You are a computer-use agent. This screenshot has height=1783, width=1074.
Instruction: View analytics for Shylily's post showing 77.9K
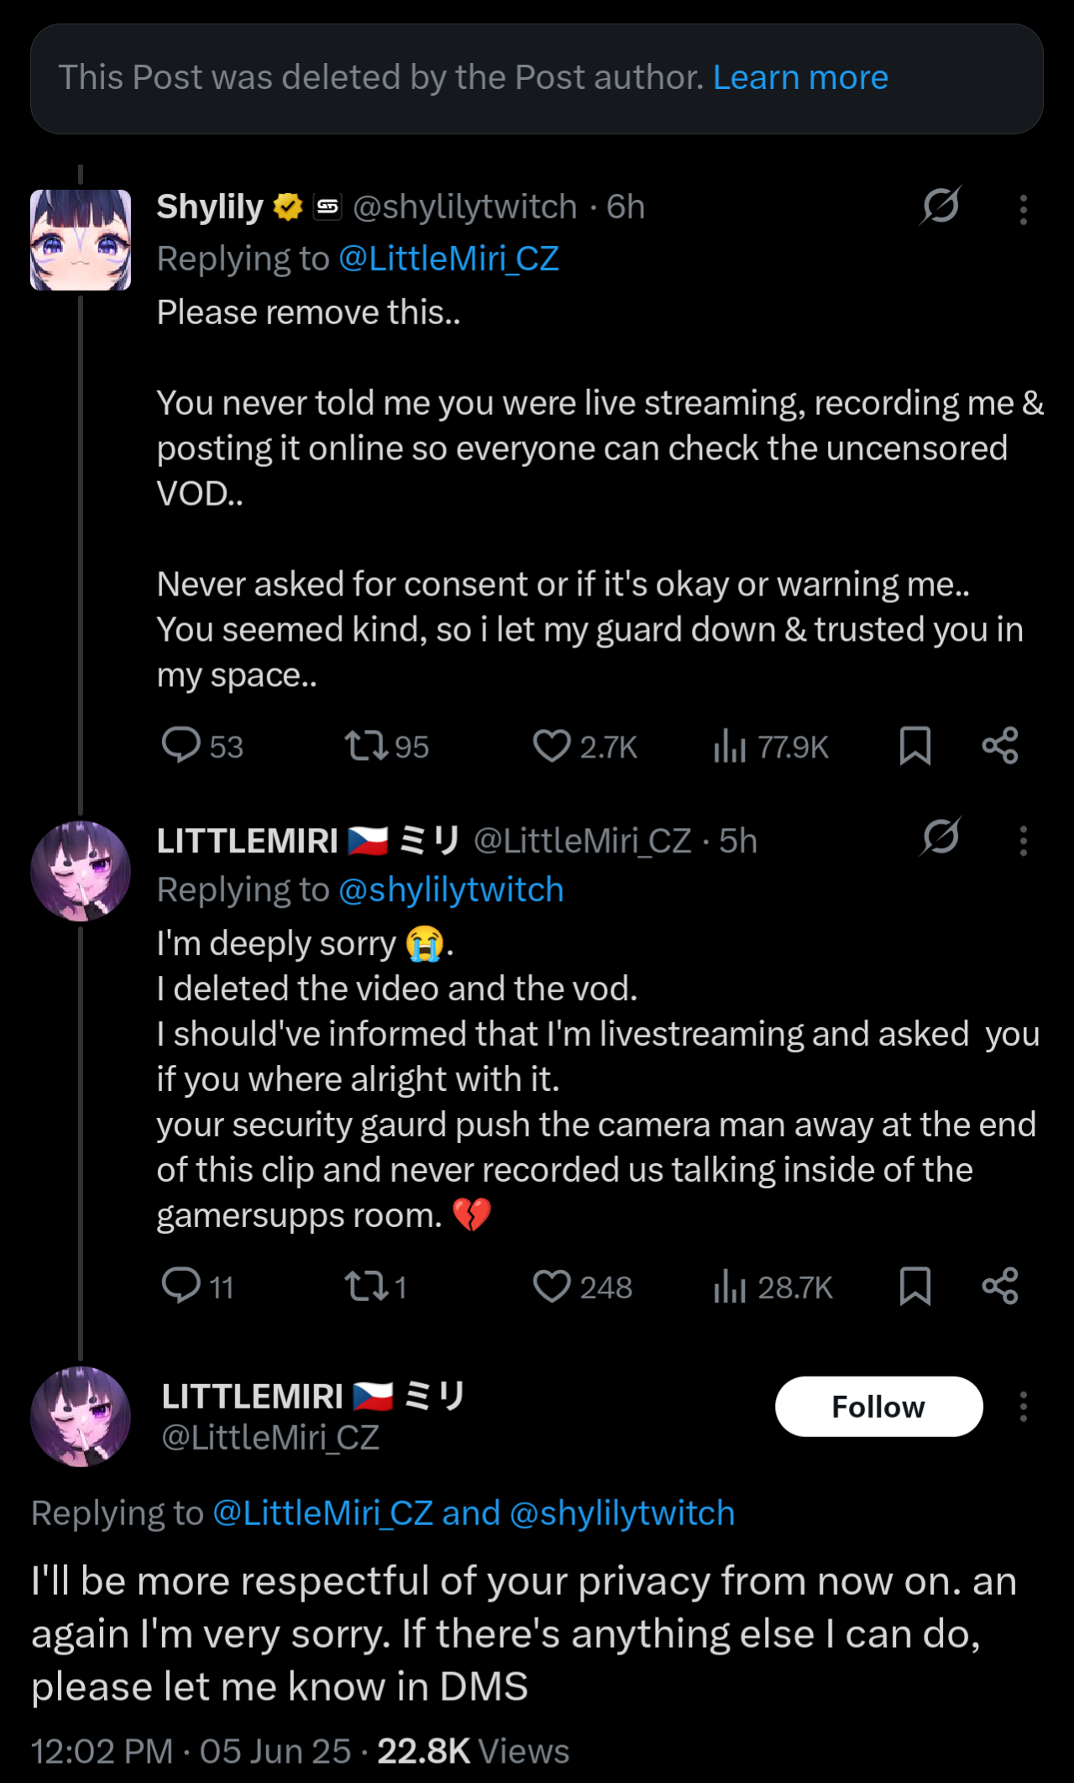730,745
